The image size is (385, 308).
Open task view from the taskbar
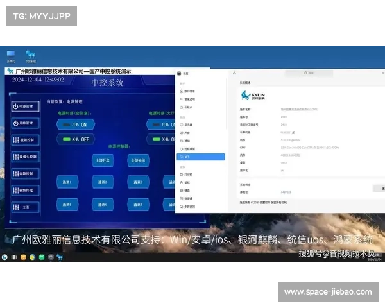(14, 257)
